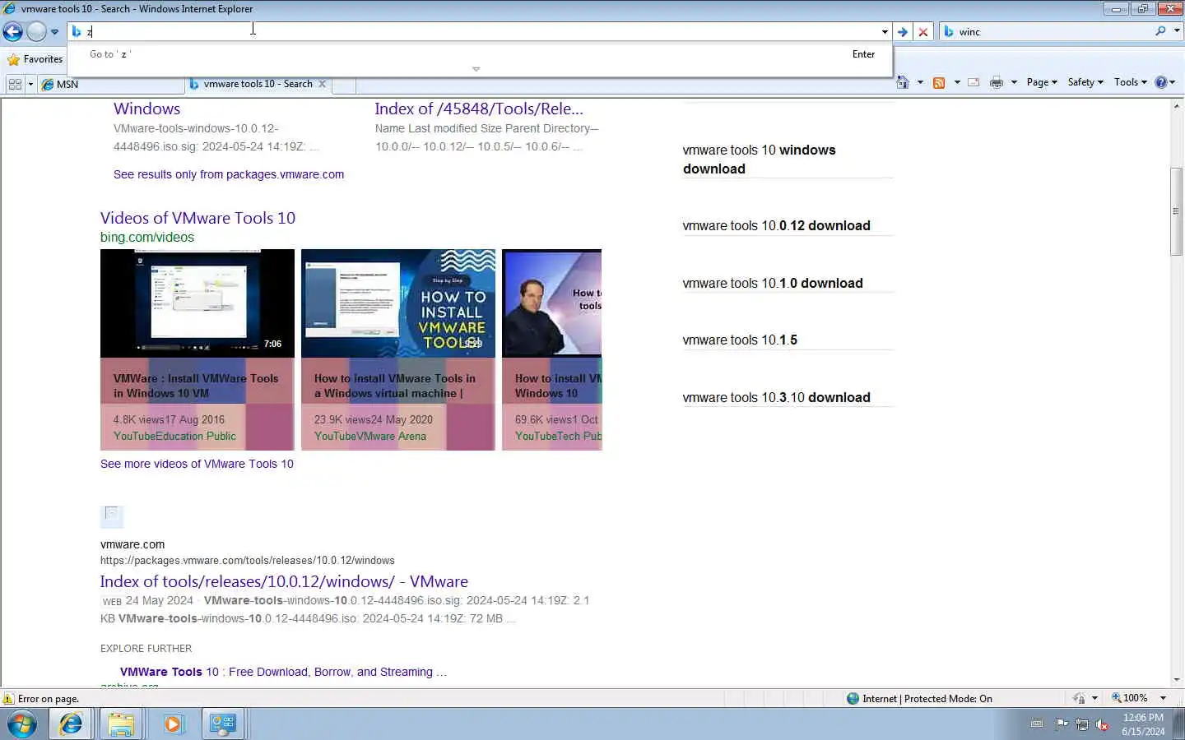Click the Action Center flag icon

(x=1062, y=724)
